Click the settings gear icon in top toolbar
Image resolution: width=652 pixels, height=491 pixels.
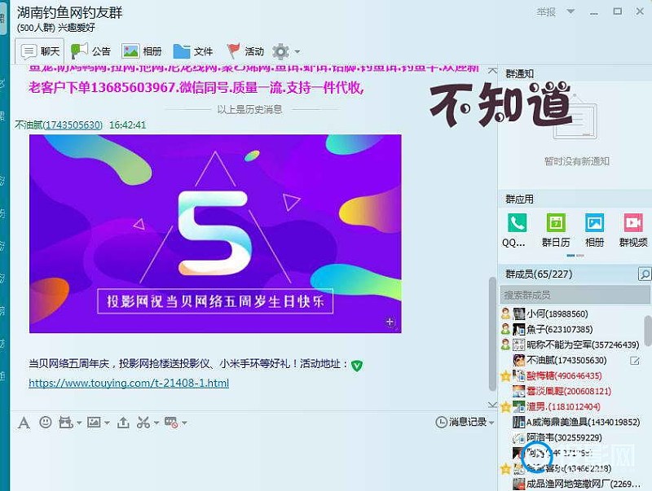(280, 51)
